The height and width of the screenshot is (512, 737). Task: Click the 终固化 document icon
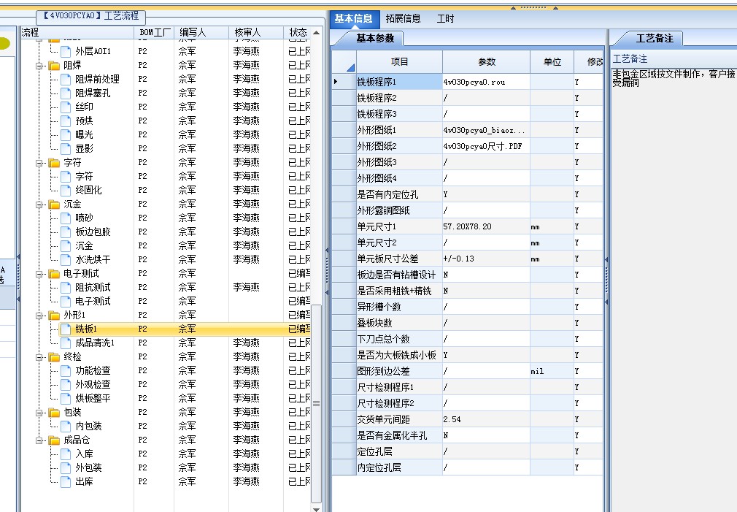(66, 190)
